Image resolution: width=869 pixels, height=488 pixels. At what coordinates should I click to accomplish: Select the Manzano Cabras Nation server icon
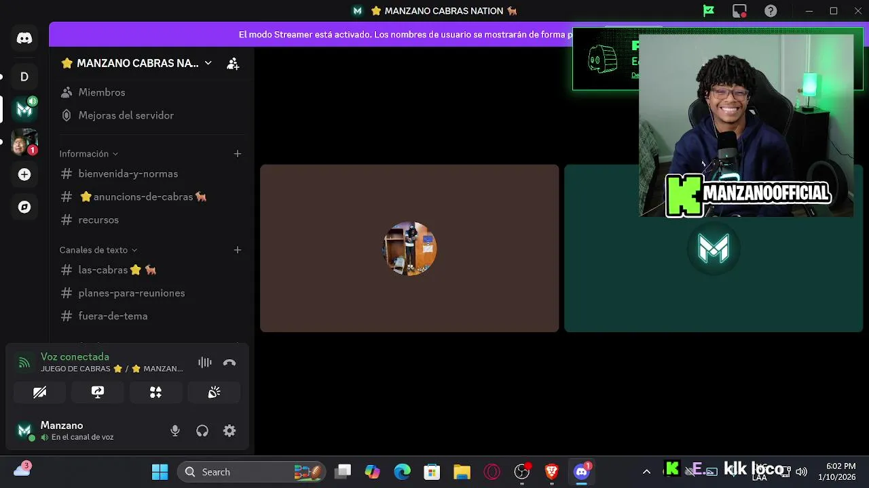tap(24, 109)
